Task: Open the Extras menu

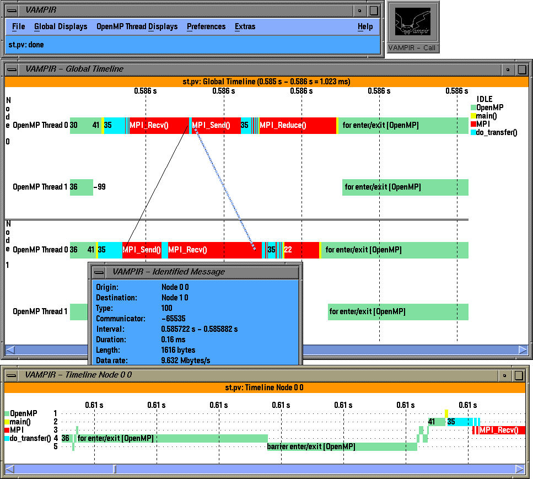Action: [x=245, y=26]
